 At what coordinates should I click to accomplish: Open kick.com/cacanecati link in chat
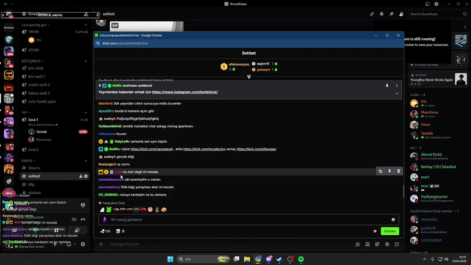tap(152, 149)
